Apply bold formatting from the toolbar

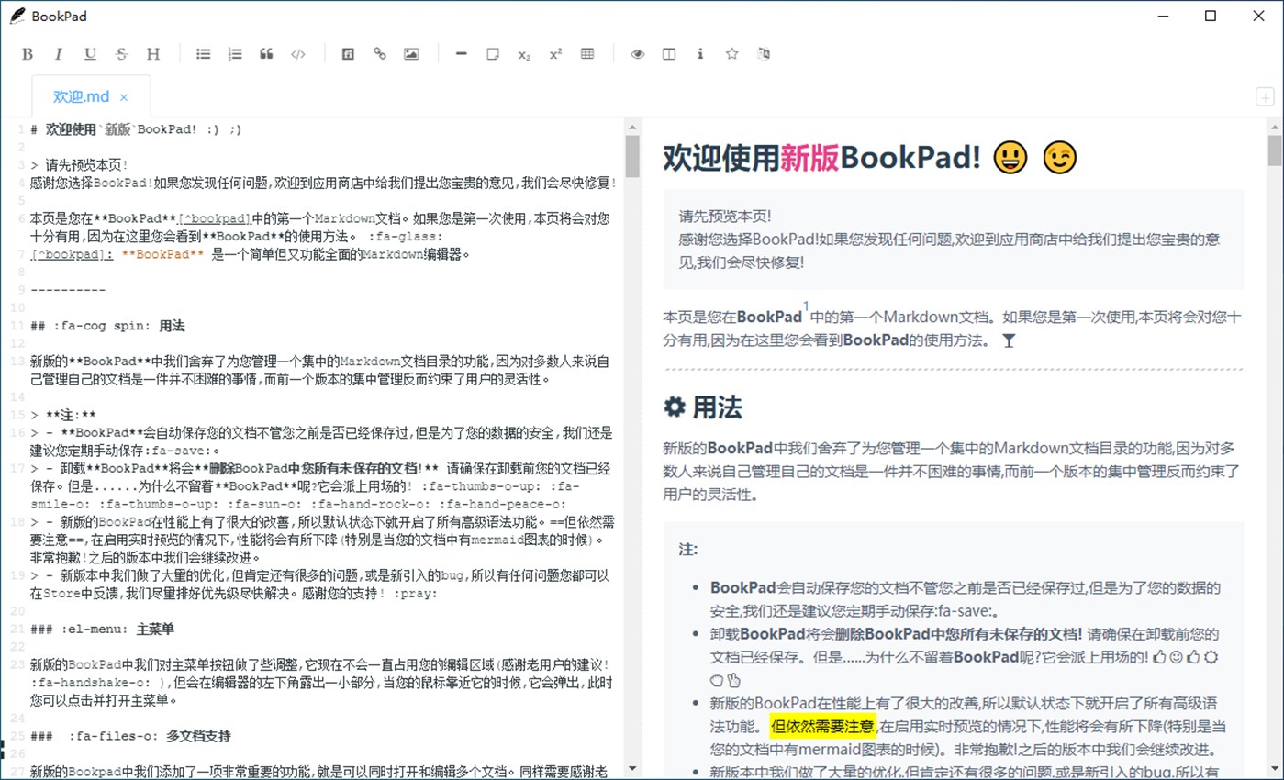28,54
